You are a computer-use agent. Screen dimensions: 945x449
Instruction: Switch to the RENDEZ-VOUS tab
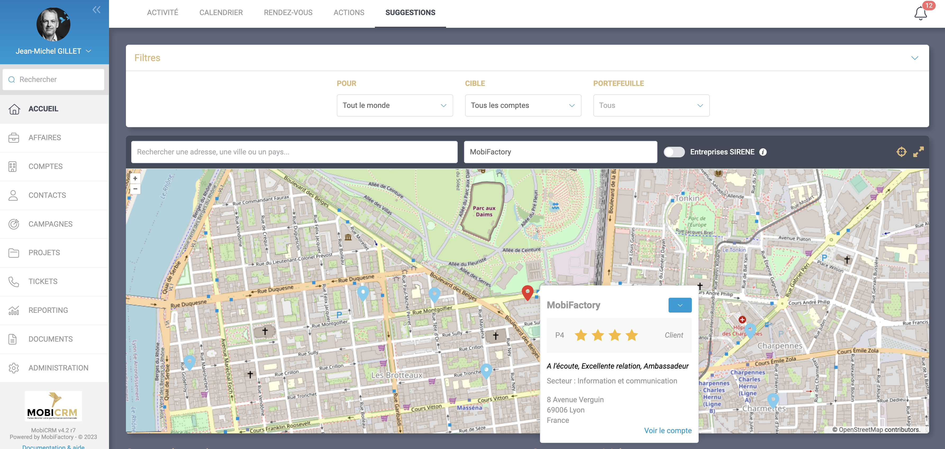click(288, 12)
